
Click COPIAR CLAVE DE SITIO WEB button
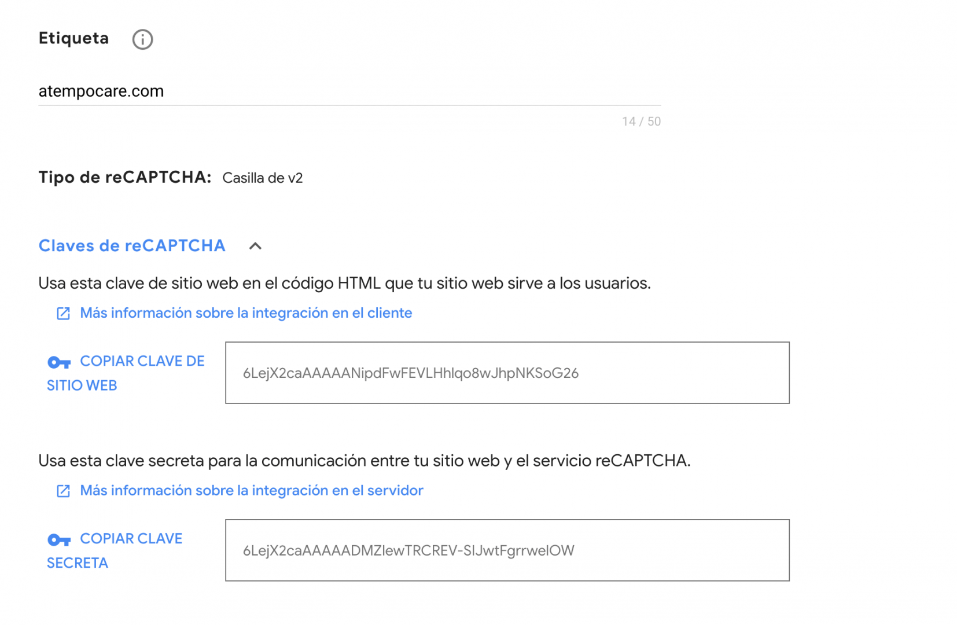(126, 373)
